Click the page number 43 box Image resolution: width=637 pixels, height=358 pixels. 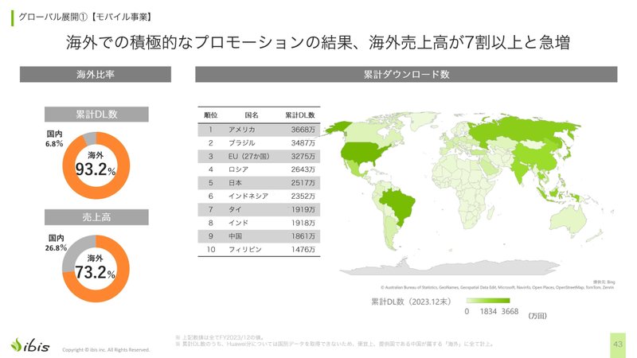[x=618, y=344]
